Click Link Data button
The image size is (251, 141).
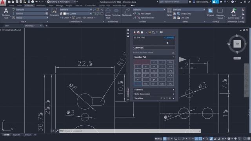click(183, 18)
